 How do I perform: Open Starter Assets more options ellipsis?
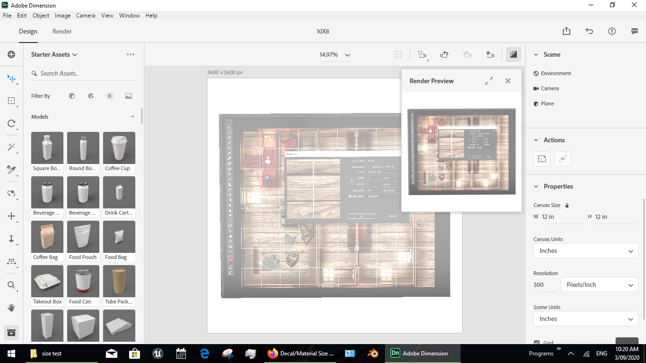(131, 54)
